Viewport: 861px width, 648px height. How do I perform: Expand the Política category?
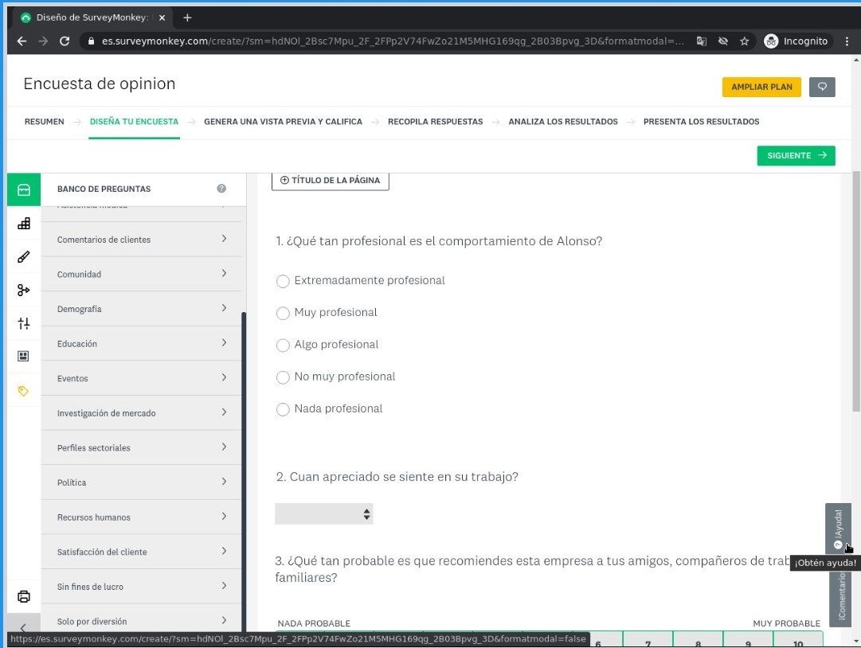[141, 482]
